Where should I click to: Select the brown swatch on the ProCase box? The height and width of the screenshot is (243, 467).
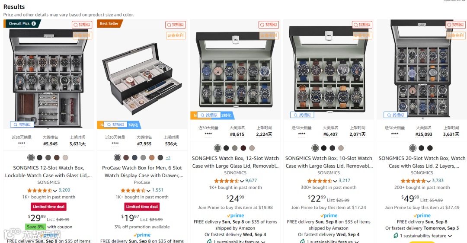pyautogui.click(x=126, y=157)
